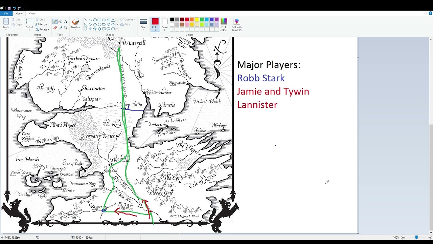The height and width of the screenshot is (244, 433).
Task: Switch to the Home tab
Action: (19, 14)
